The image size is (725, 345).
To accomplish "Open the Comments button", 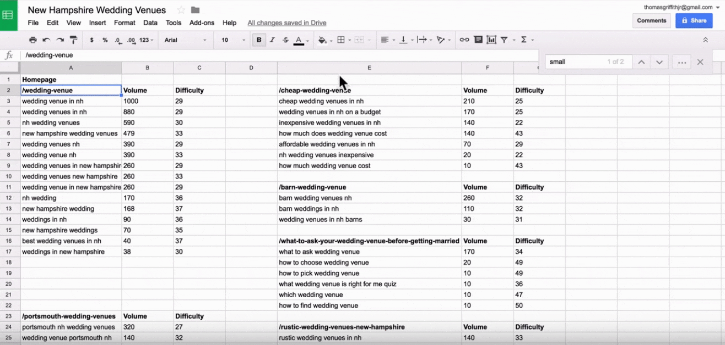I will pos(651,20).
